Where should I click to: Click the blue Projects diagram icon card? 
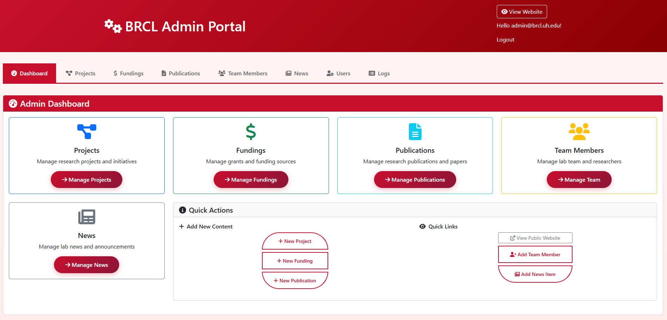pyautogui.click(x=87, y=132)
